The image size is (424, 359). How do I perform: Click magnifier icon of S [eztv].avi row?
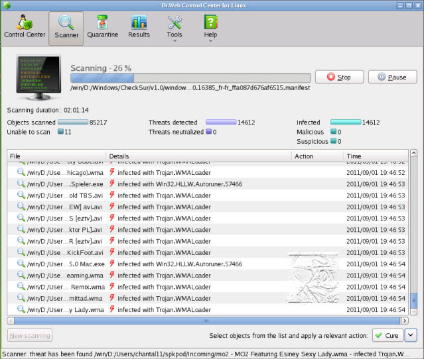[21, 217]
